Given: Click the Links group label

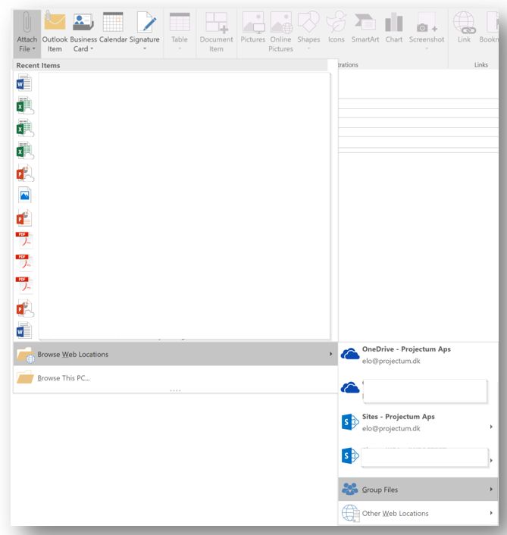Looking at the screenshot, I should click(480, 65).
